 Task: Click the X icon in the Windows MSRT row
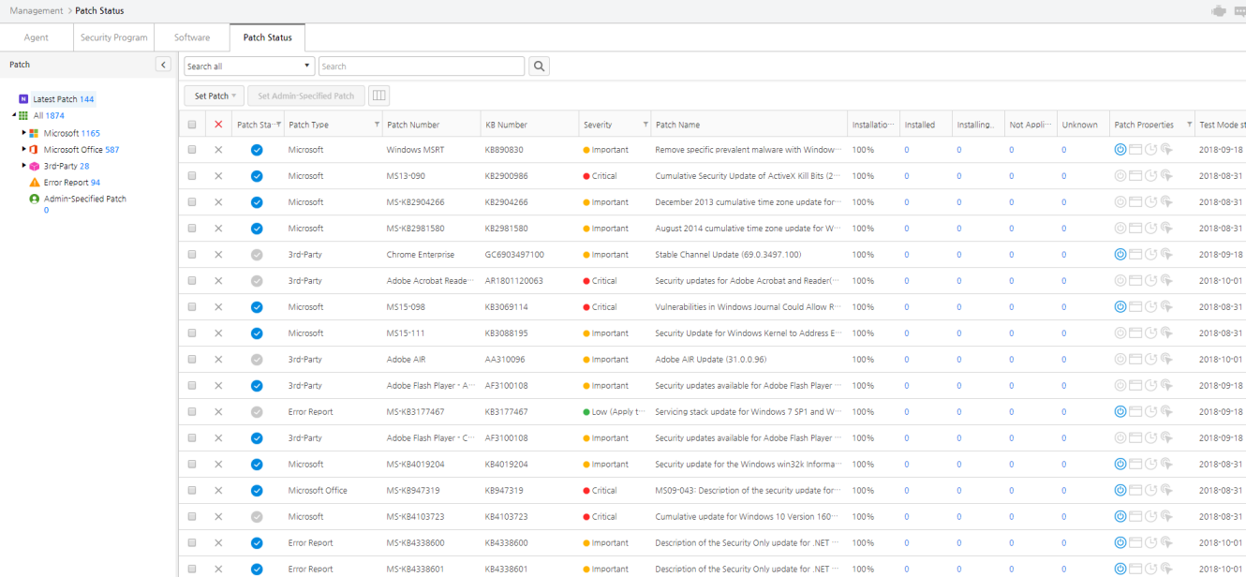click(218, 150)
